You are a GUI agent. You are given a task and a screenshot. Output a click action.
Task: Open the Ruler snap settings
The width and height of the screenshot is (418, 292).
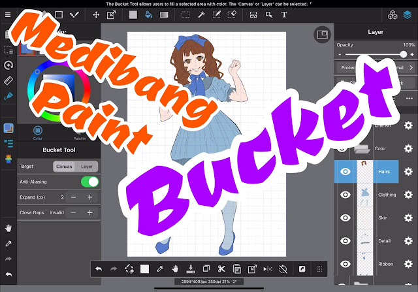click(x=8, y=80)
